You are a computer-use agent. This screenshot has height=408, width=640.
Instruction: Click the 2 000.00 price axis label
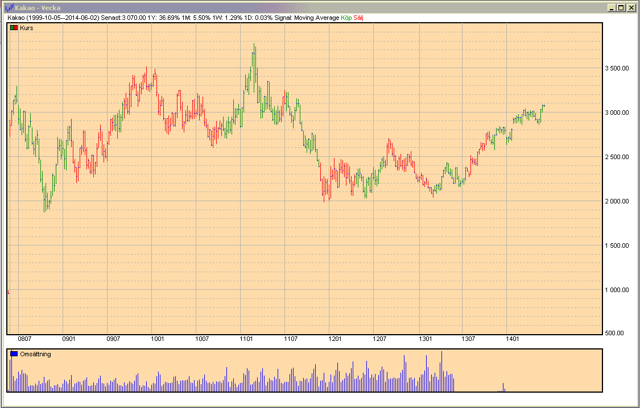617,201
